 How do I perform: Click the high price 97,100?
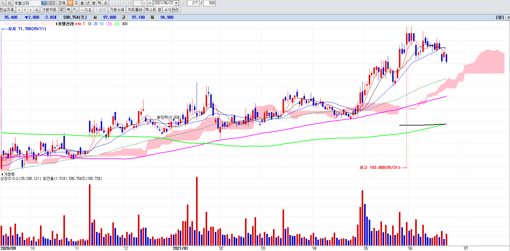(138, 18)
